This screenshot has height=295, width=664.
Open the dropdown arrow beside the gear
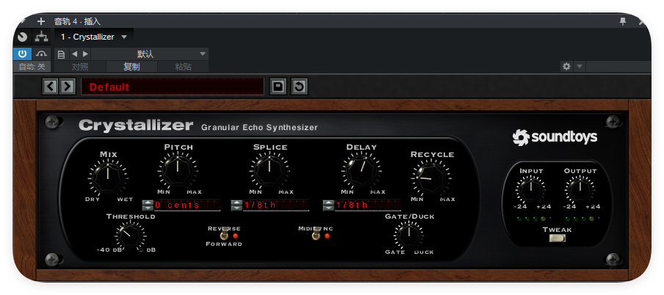[x=580, y=67]
